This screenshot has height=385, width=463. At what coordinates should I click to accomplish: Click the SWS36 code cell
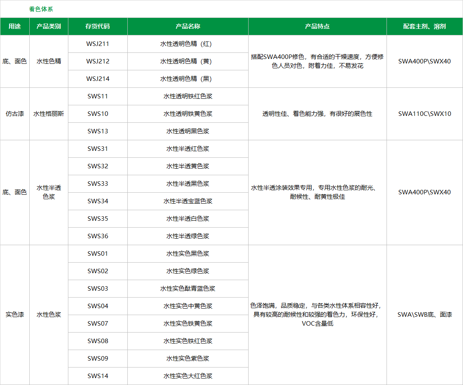pyautogui.click(x=98, y=236)
